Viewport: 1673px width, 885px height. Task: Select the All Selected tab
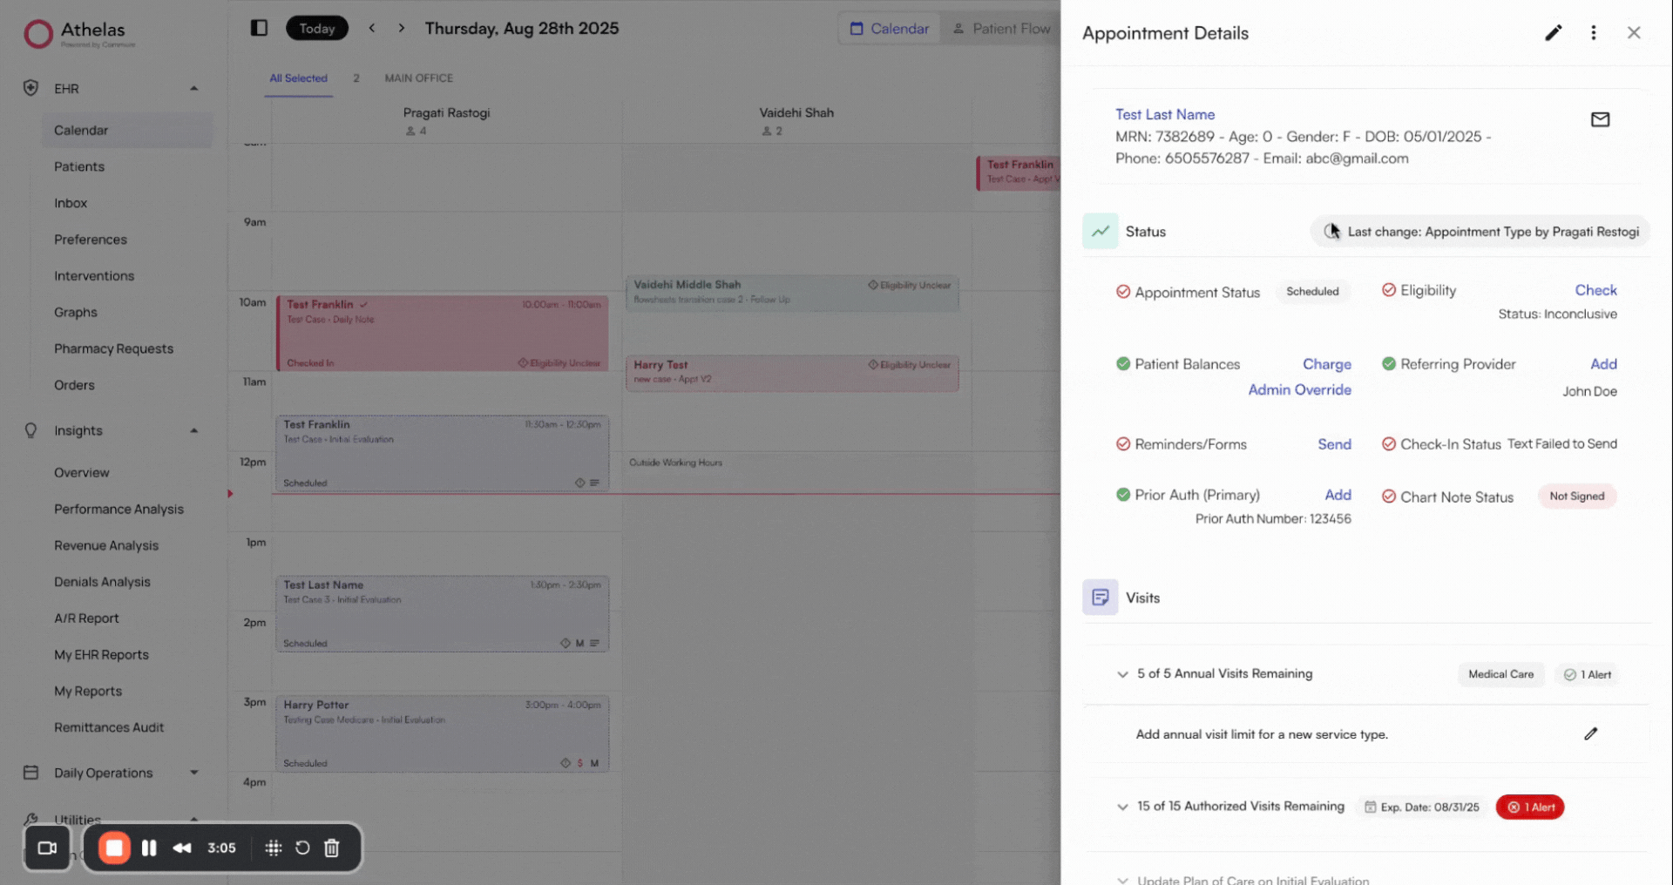tap(298, 78)
